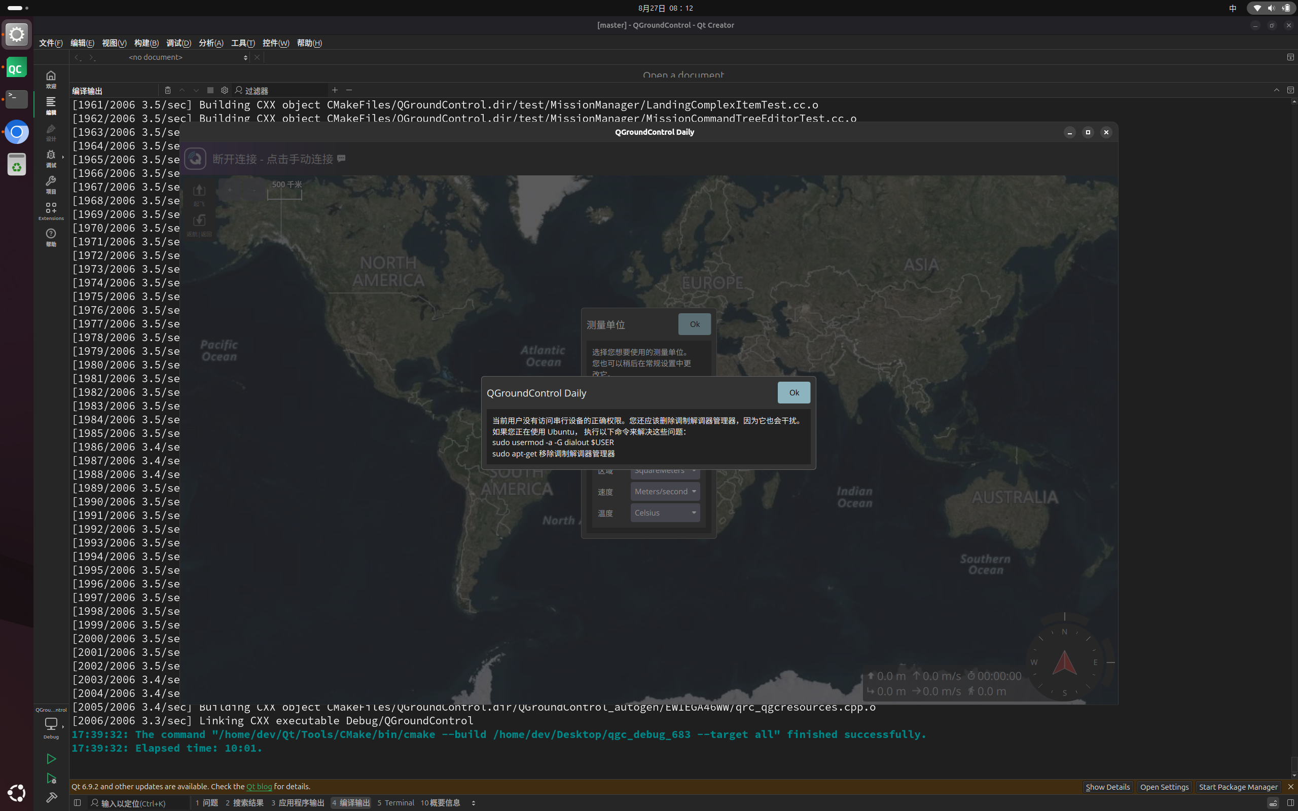Maximize the compile output pane
This screenshot has height=811, width=1298.
(x=1290, y=90)
